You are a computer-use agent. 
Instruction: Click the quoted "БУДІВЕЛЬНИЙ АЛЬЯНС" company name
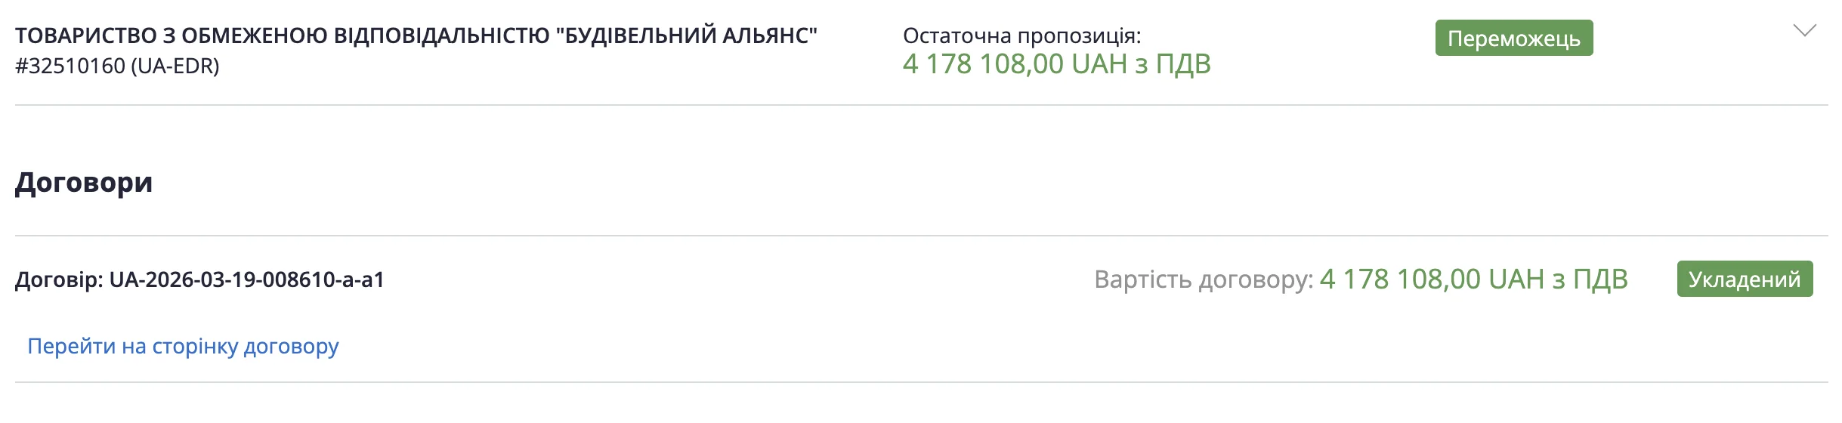(691, 36)
